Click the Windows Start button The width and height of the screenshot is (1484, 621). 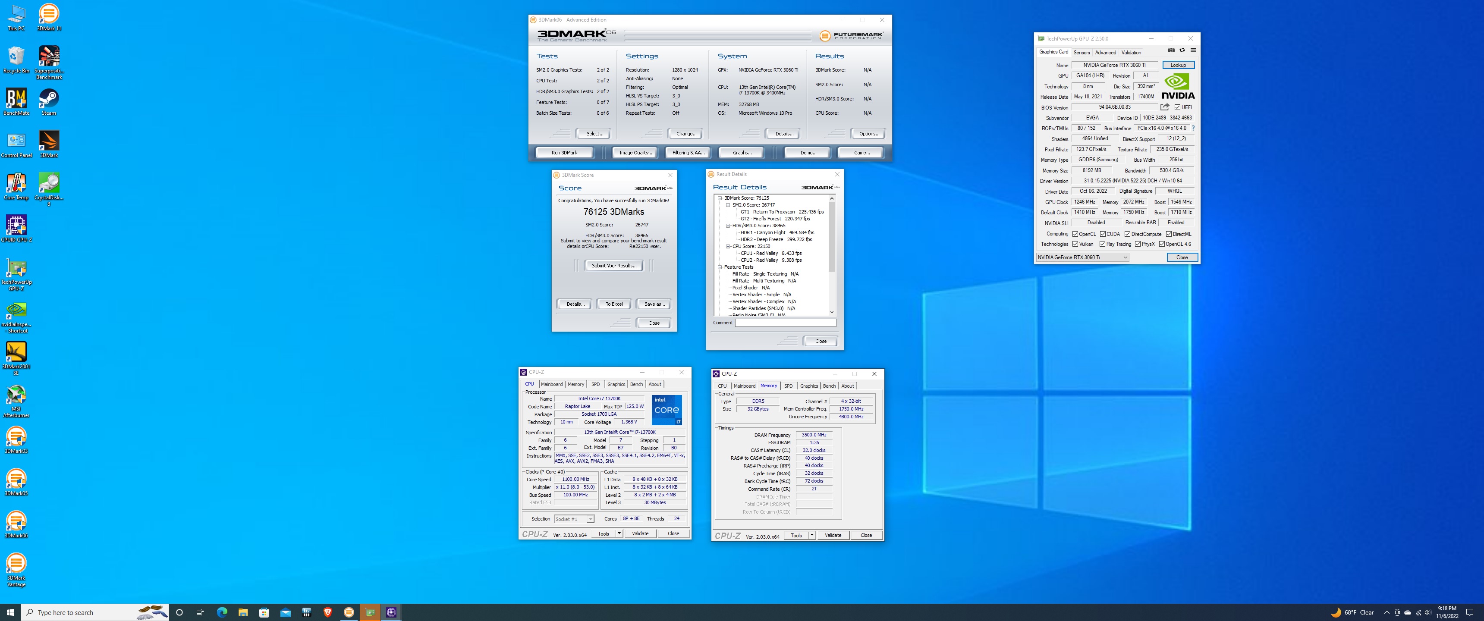coord(10,612)
